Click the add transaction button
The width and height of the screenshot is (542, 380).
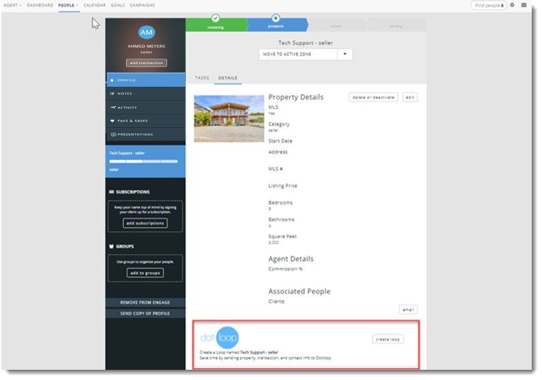coord(148,63)
